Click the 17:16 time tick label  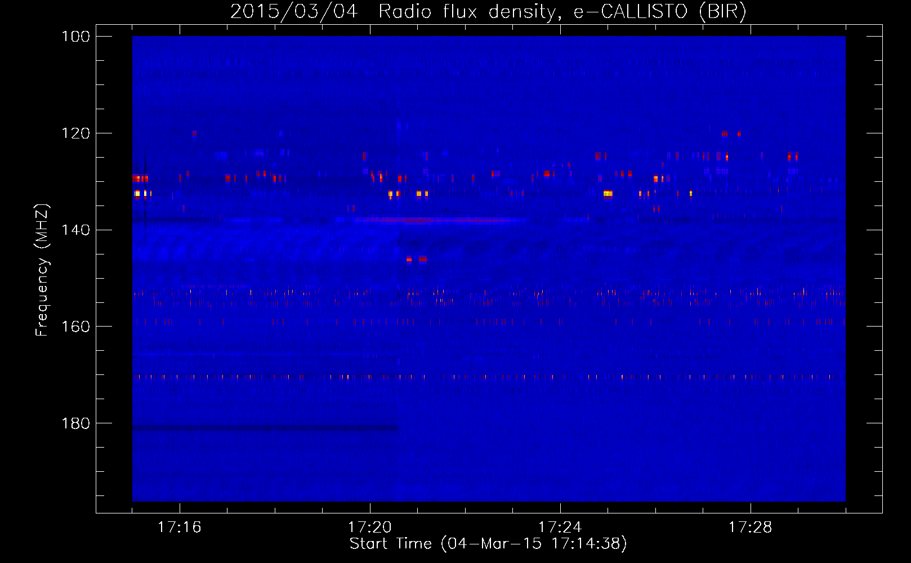point(180,528)
